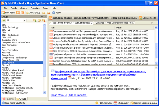Open the File menu
The image size is (159, 106).
click(6, 8)
